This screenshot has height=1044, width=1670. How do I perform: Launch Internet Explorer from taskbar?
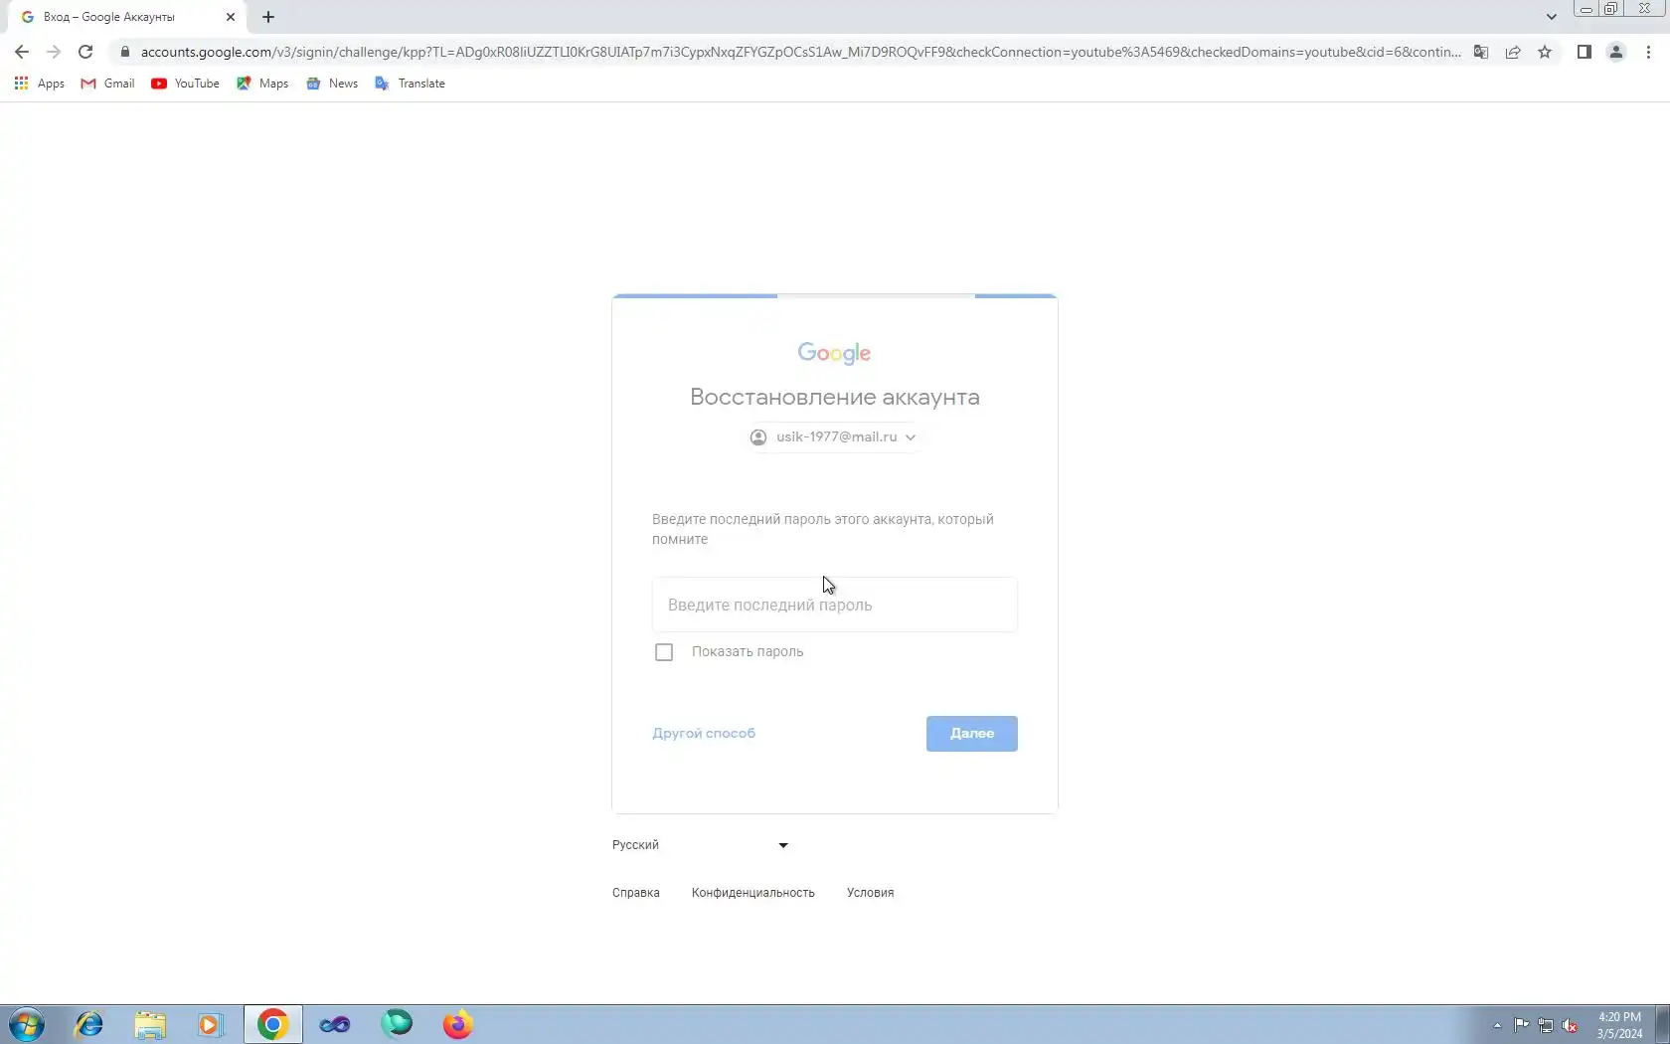(x=89, y=1024)
